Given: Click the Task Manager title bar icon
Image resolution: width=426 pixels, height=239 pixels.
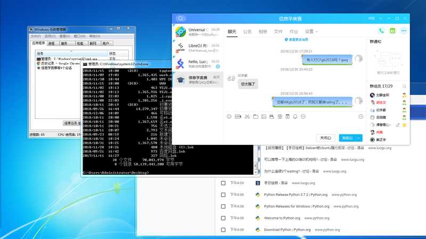Looking at the screenshot, I should [31, 29].
